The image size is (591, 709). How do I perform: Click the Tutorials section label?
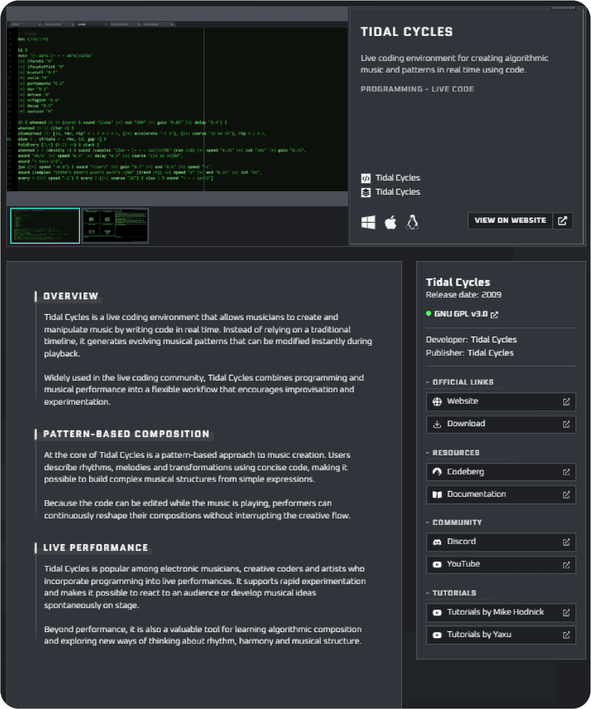[x=454, y=593]
